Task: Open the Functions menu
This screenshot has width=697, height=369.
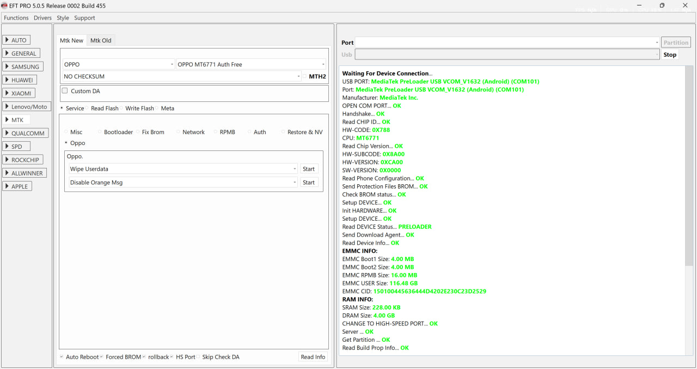Action: (x=16, y=18)
